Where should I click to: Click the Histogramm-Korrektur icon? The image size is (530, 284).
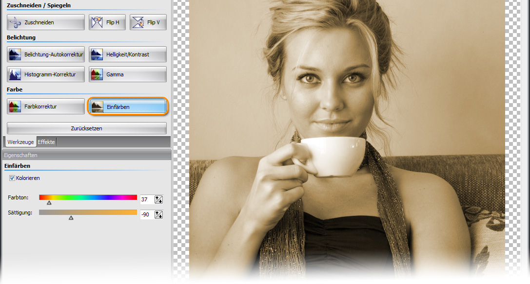coord(15,74)
